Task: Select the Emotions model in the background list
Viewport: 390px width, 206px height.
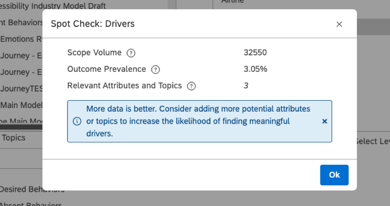Action: click(21, 39)
